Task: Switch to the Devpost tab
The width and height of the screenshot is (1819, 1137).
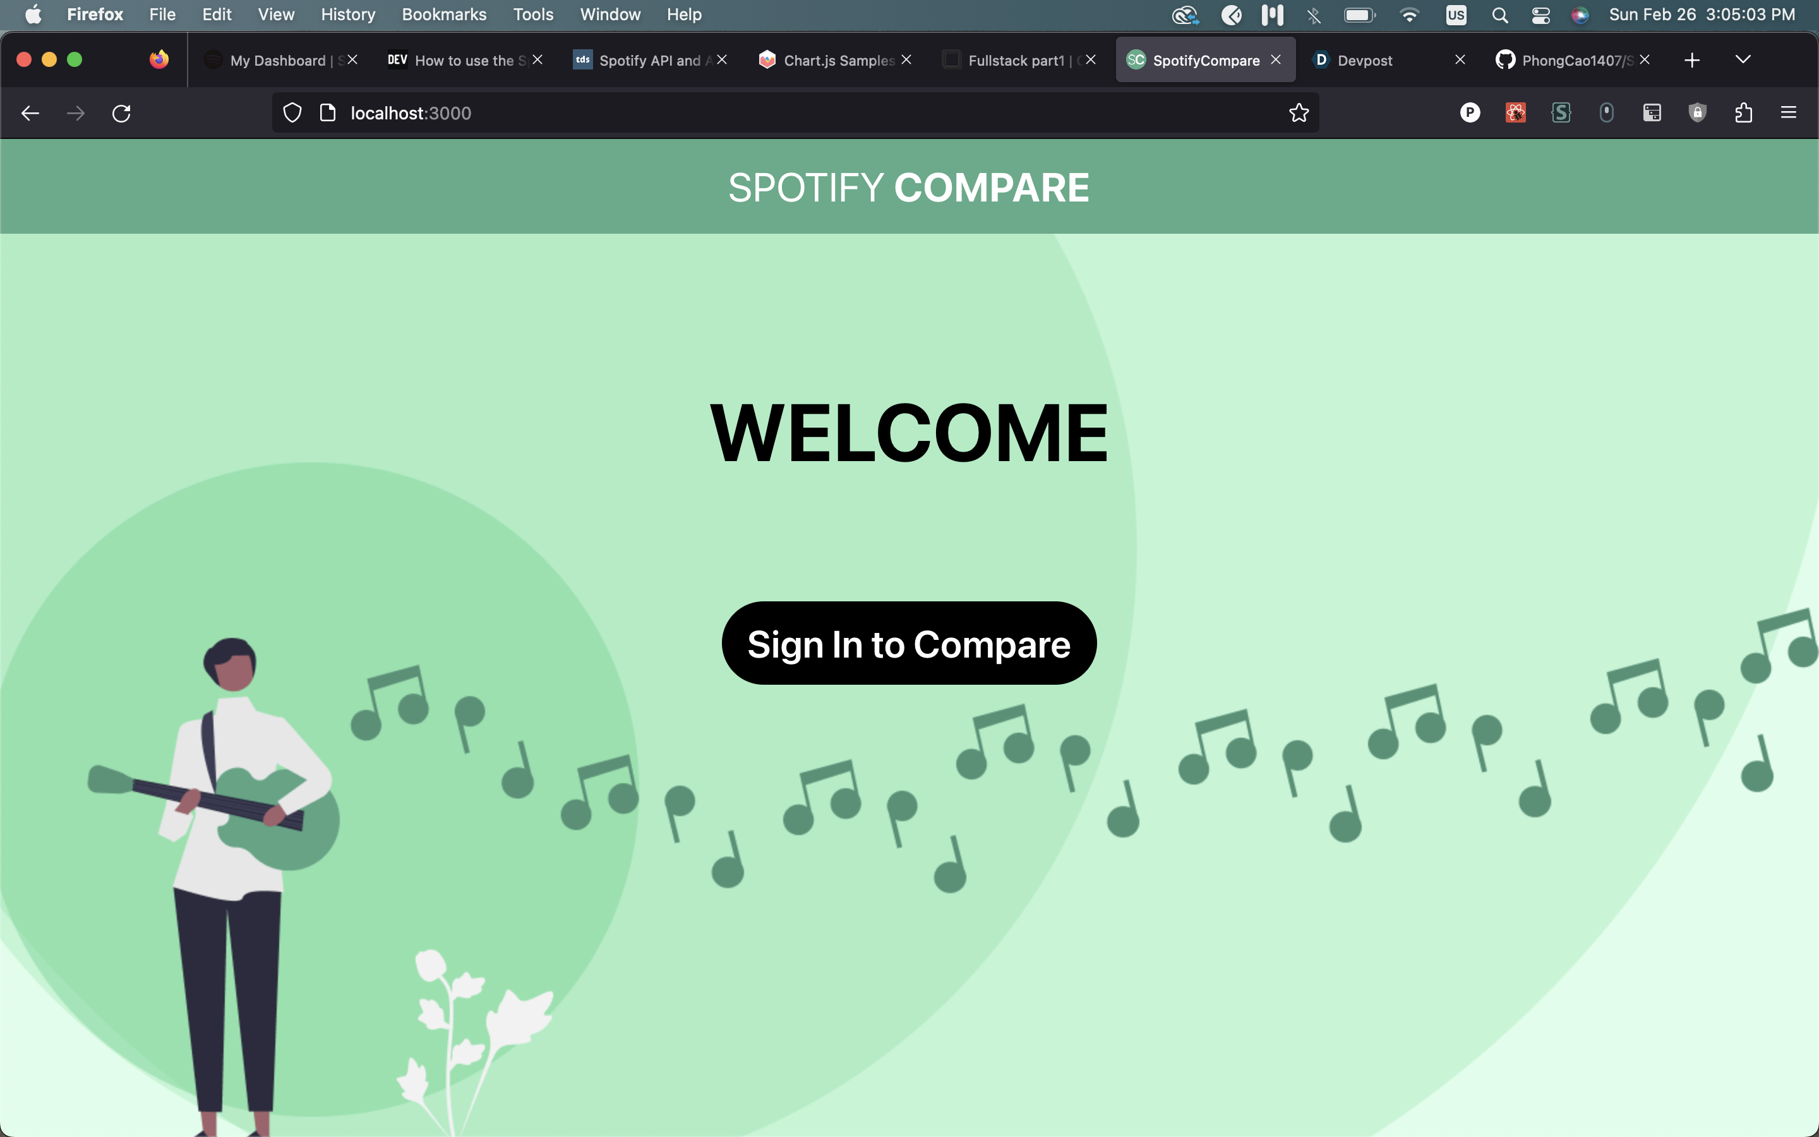Action: tap(1364, 61)
